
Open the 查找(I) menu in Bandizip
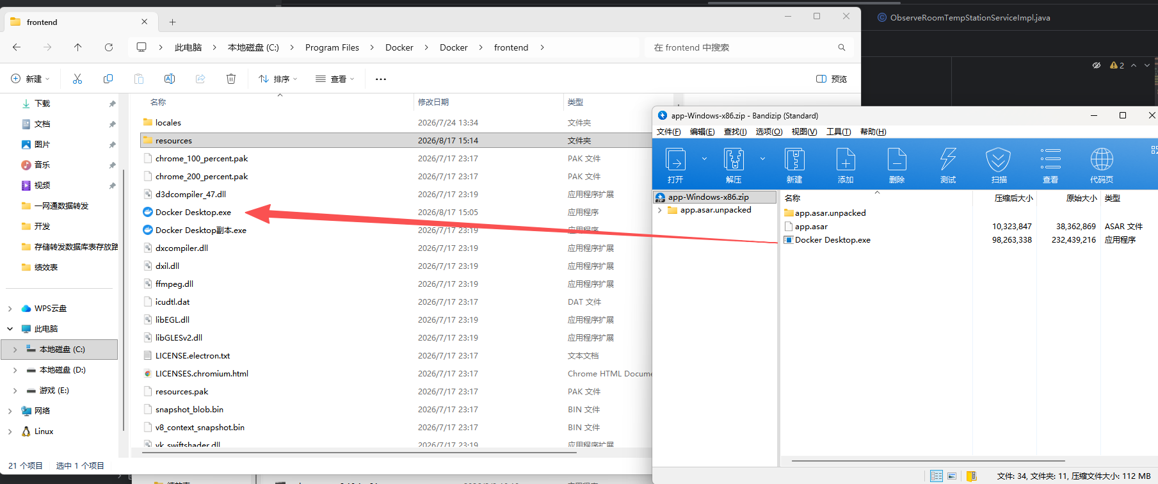coord(735,131)
